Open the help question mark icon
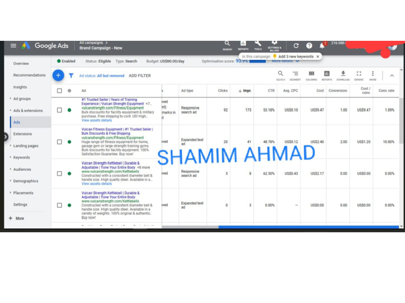Image resolution: width=405 pixels, height=303 pixels. pos(309,46)
